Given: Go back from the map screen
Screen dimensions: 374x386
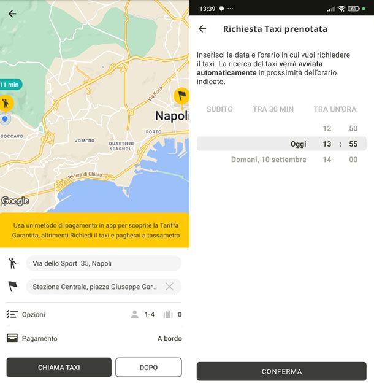Looking at the screenshot, I should [12, 14].
